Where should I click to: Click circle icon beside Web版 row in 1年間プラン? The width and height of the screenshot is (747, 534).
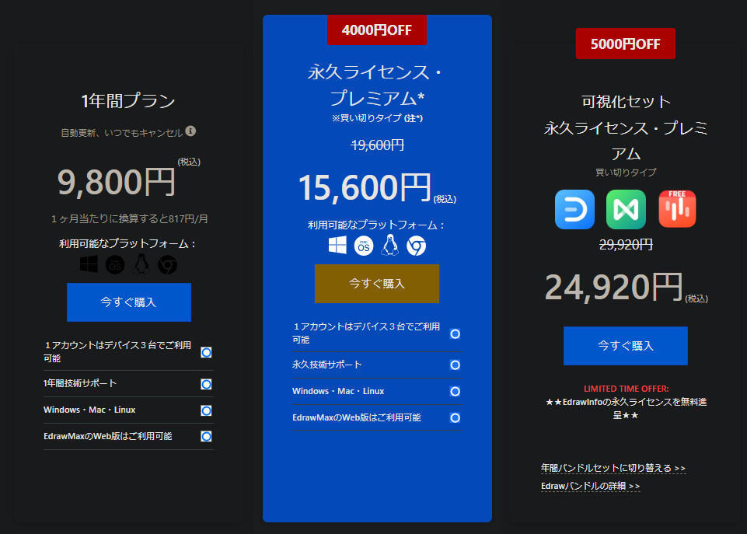click(206, 436)
